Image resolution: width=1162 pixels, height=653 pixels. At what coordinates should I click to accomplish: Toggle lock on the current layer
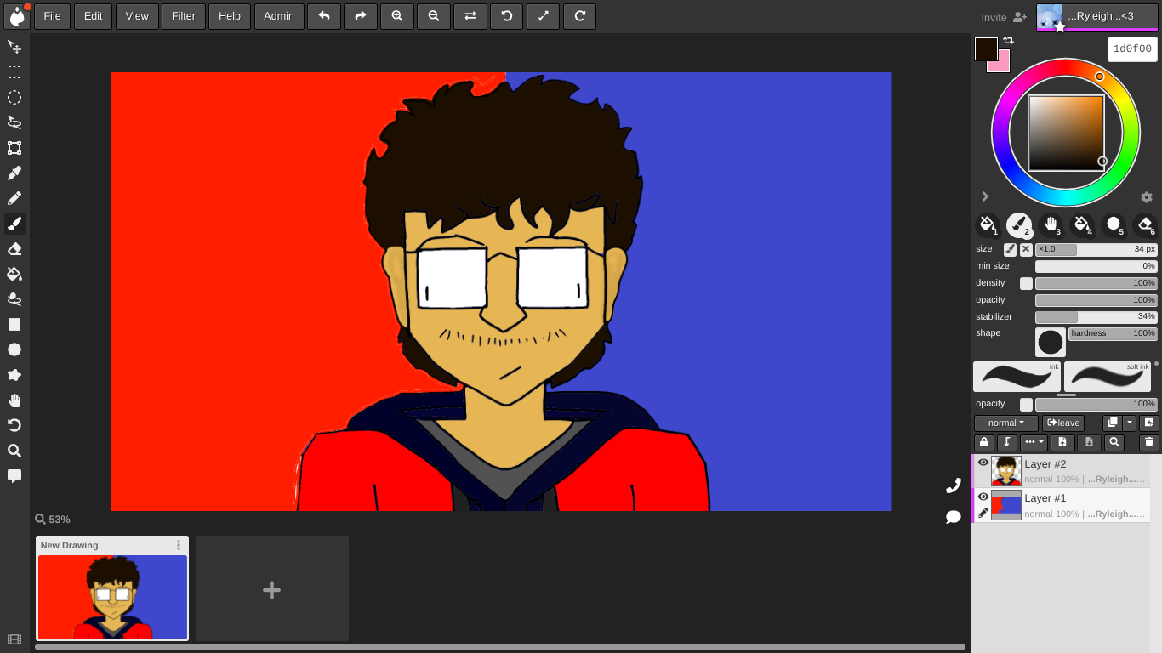click(x=984, y=443)
